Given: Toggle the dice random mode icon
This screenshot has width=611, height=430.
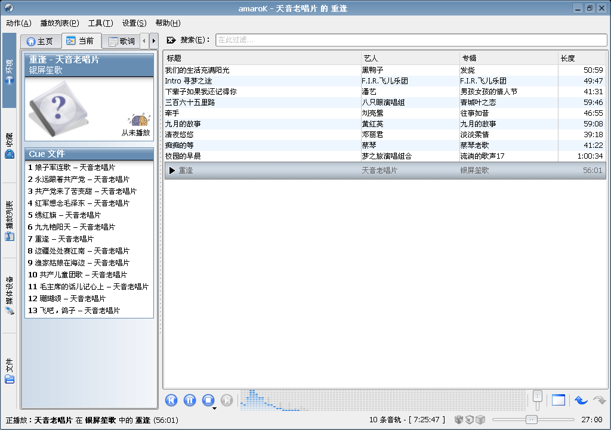Looking at the screenshot, I should coord(459,419).
